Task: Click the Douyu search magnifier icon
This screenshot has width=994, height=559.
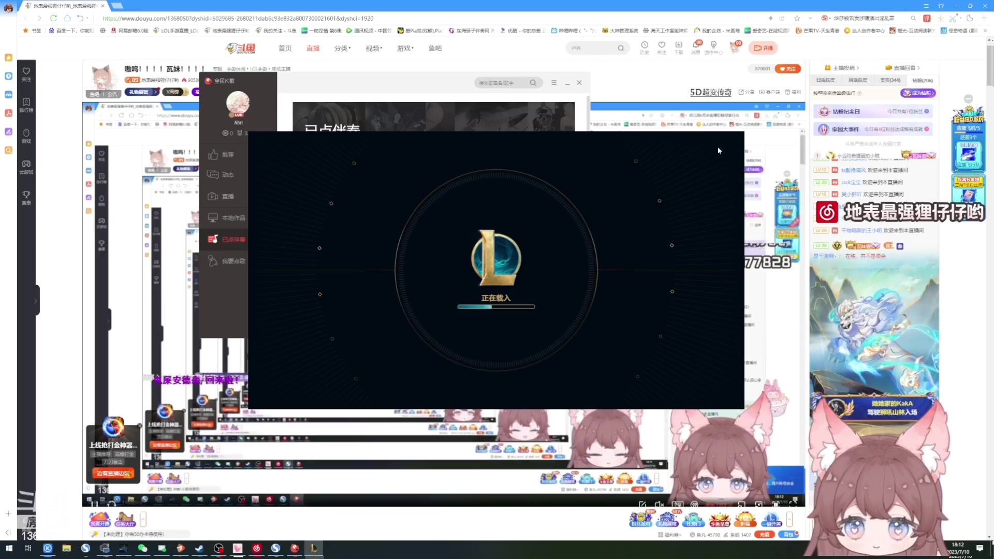Action: click(621, 48)
